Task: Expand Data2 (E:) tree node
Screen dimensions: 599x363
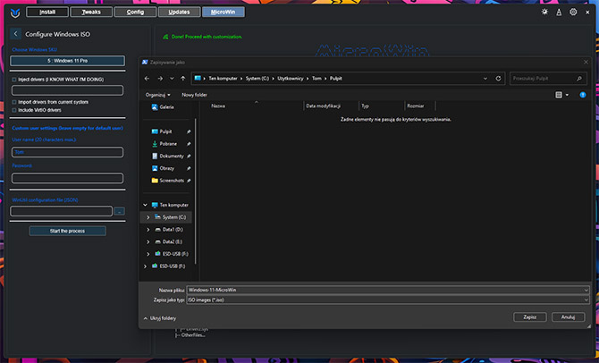Action: (148, 241)
